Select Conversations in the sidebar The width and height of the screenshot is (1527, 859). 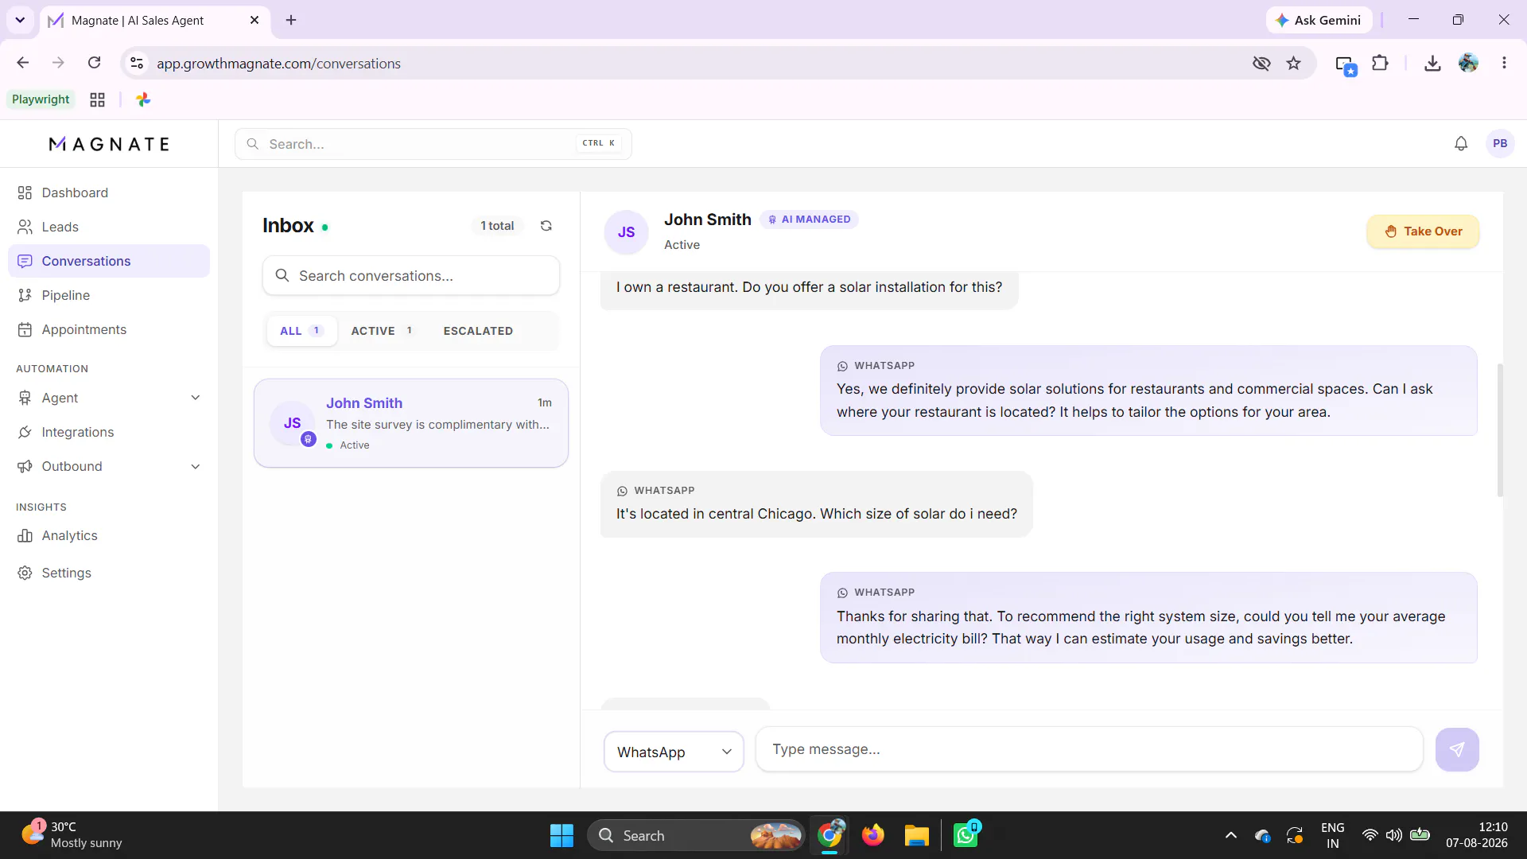[109, 261]
